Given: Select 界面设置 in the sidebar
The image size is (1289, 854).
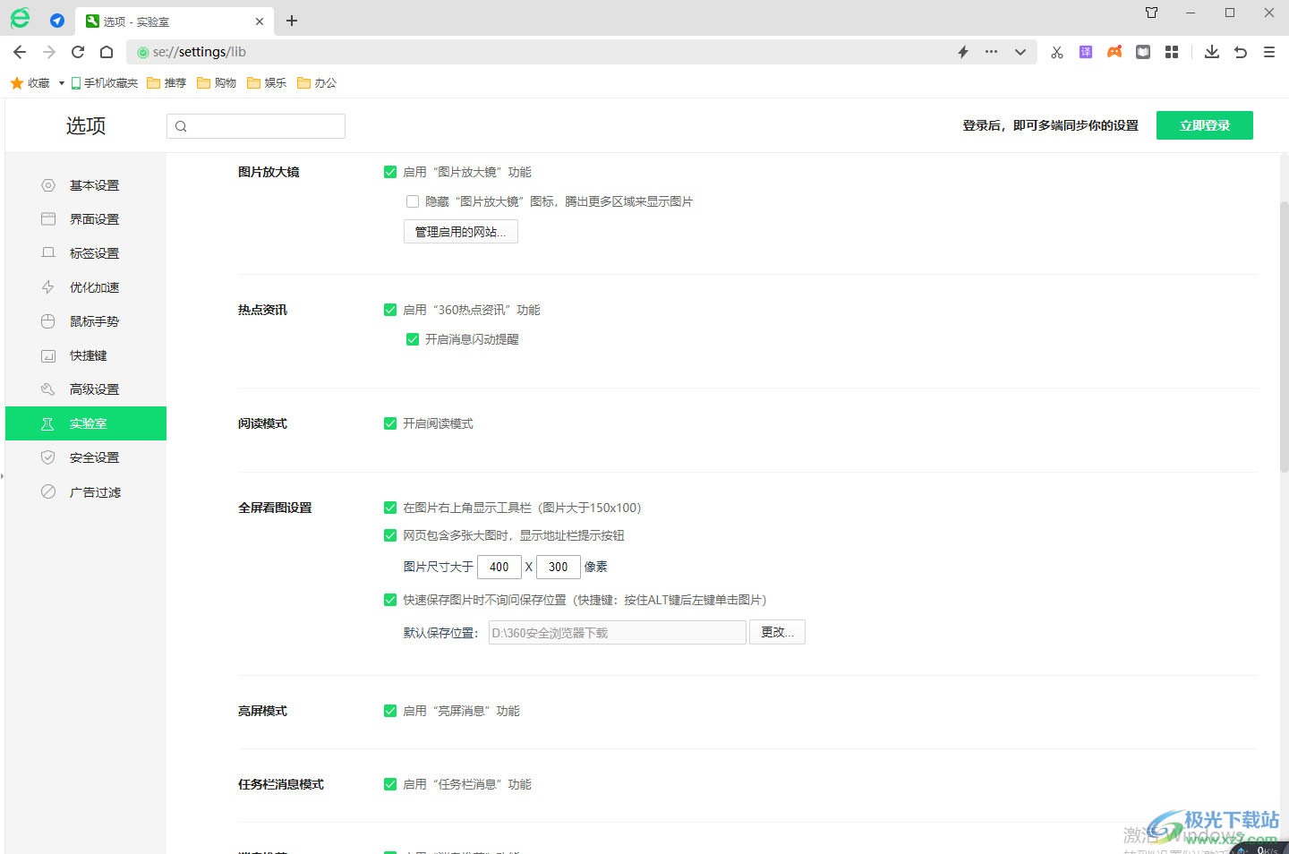Looking at the screenshot, I should click(86, 219).
